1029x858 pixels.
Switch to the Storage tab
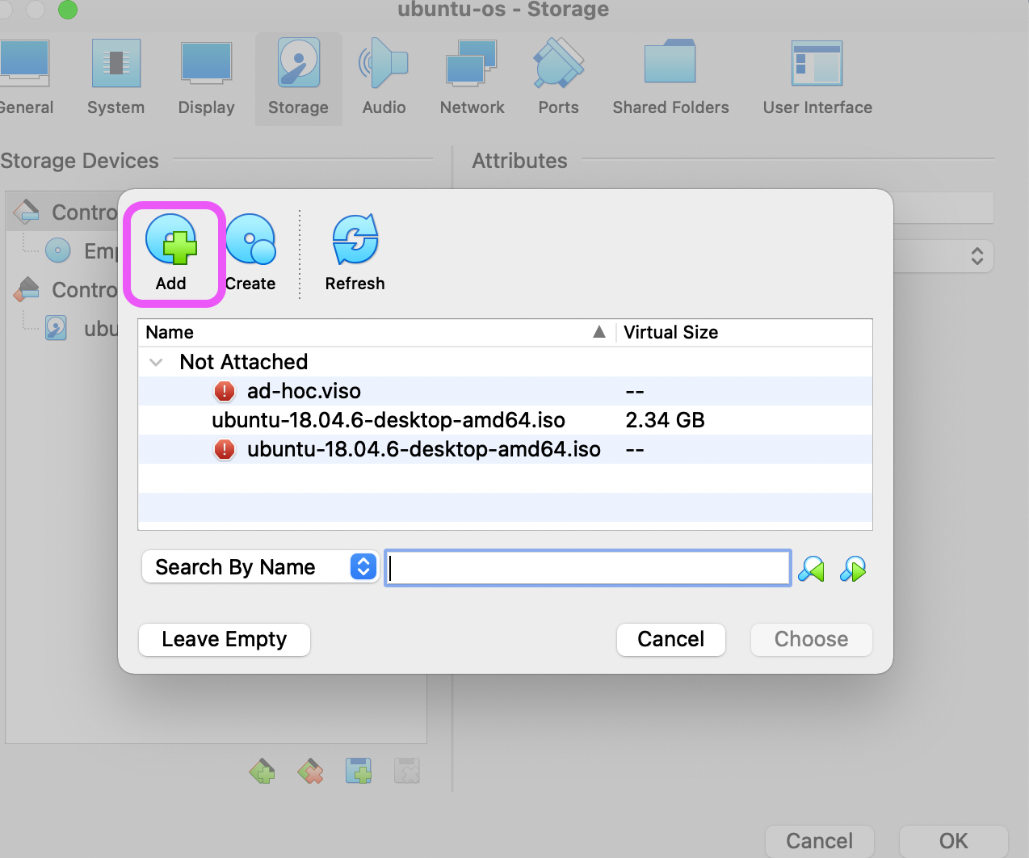(299, 78)
